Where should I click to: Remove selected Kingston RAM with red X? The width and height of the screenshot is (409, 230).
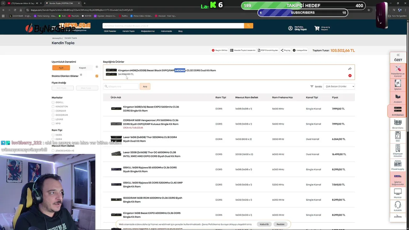point(350,76)
